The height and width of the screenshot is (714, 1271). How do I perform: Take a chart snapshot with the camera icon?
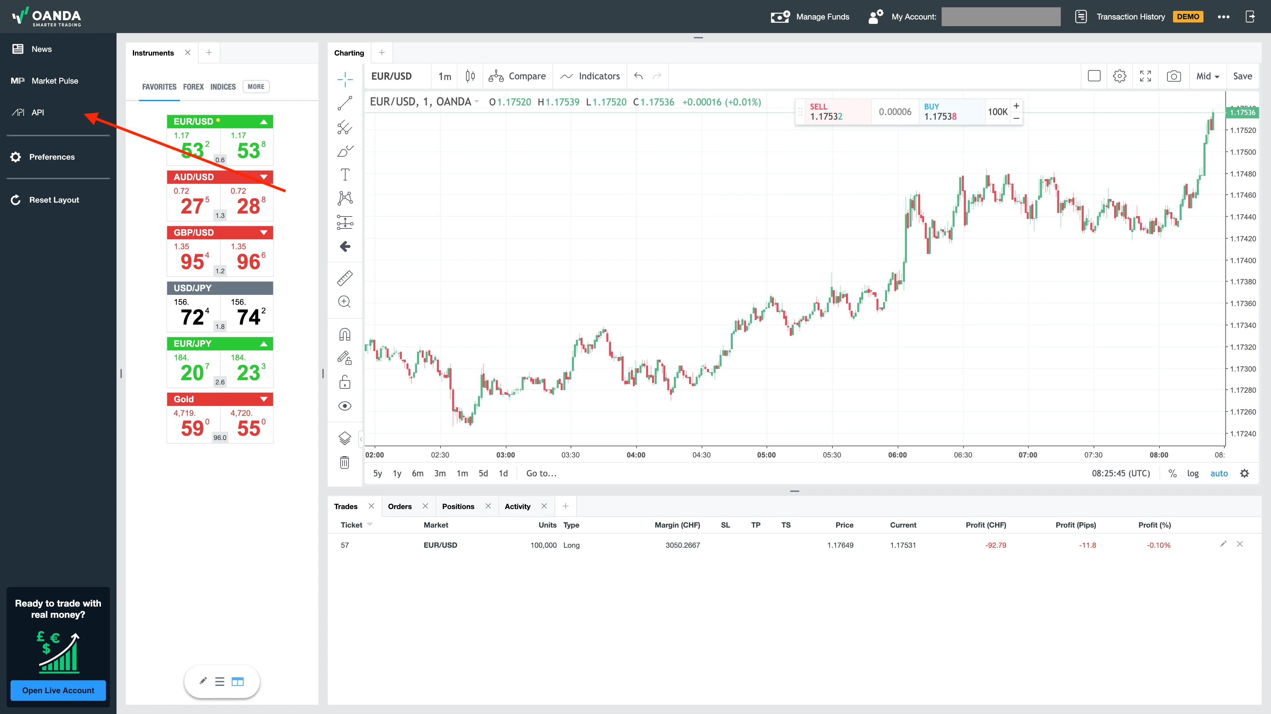(x=1173, y=76)
